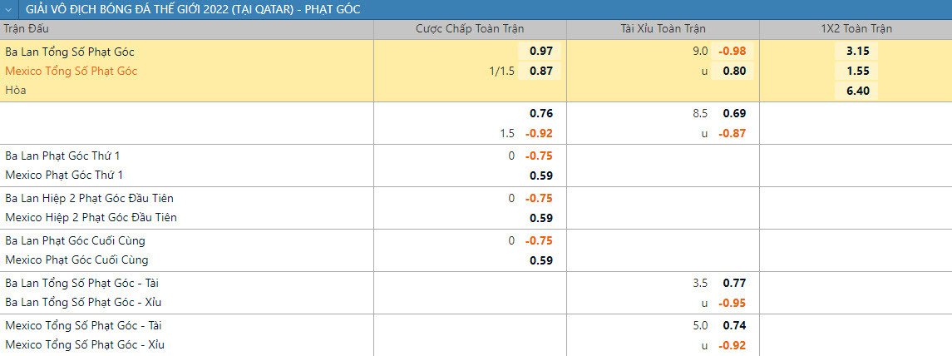Select Mexico 1X2 odds 1.55
Viewport: 952px width, 356px height.
coord(857,71)
